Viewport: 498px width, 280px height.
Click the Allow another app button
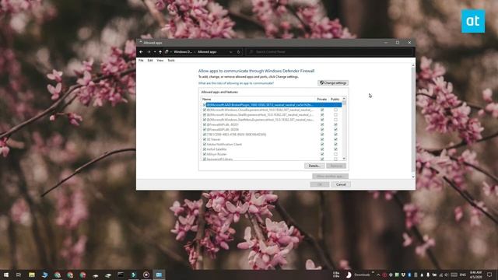point(330,176)
